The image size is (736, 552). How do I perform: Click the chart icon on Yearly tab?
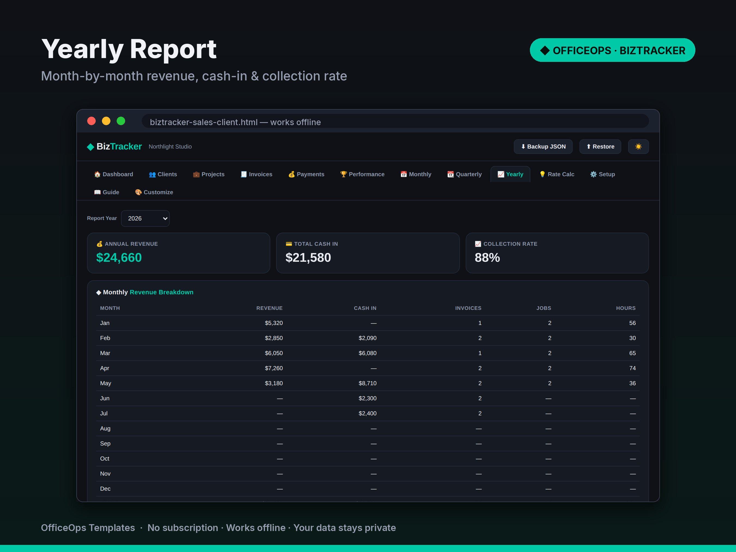click(x=501, y=174)
